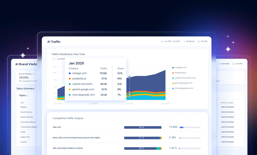Image resolution: width=257 pixels, height=155 pixels.
Task: Open the All traffic filter dropdown in AI Traffic
Action: [204, 42]
